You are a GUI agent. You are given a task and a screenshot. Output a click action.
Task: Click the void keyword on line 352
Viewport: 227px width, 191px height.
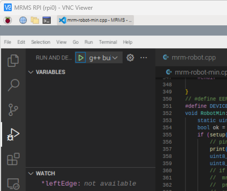tap(191, 113)
